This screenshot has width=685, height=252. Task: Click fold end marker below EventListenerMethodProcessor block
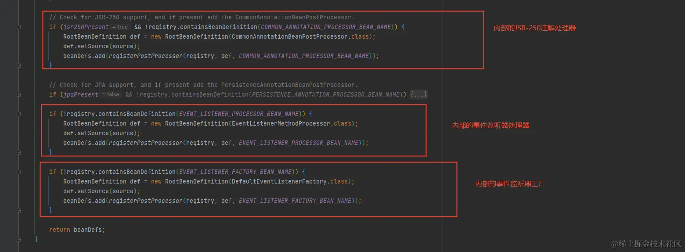(x=18, y=152)
